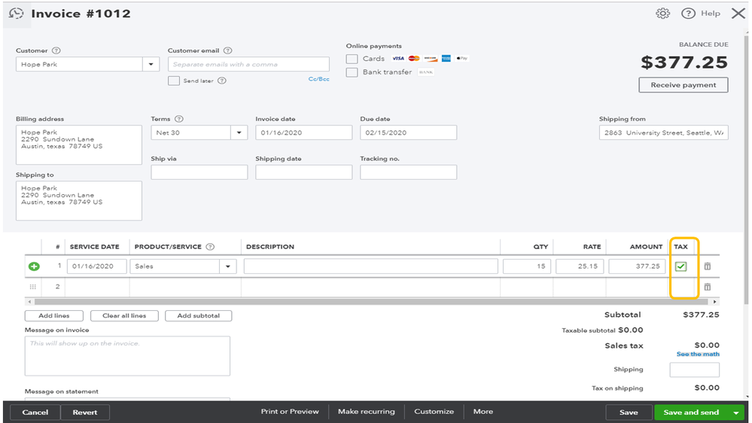Click Make recurring in the footer
Screen dimensions: 752x423
[367, 412]
